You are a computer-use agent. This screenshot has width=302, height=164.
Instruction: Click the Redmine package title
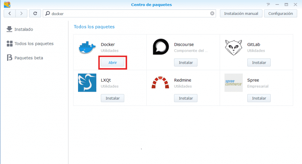183,80
